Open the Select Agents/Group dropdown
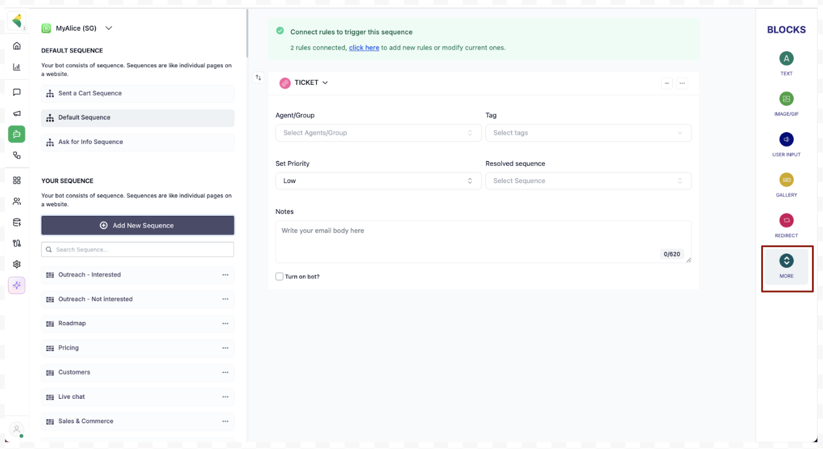This screenshot has height=449, width=823. click(379, 133)
